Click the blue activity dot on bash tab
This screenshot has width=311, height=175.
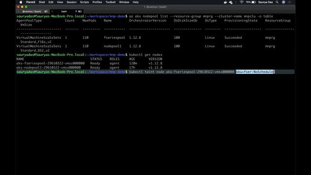point(76,11)
